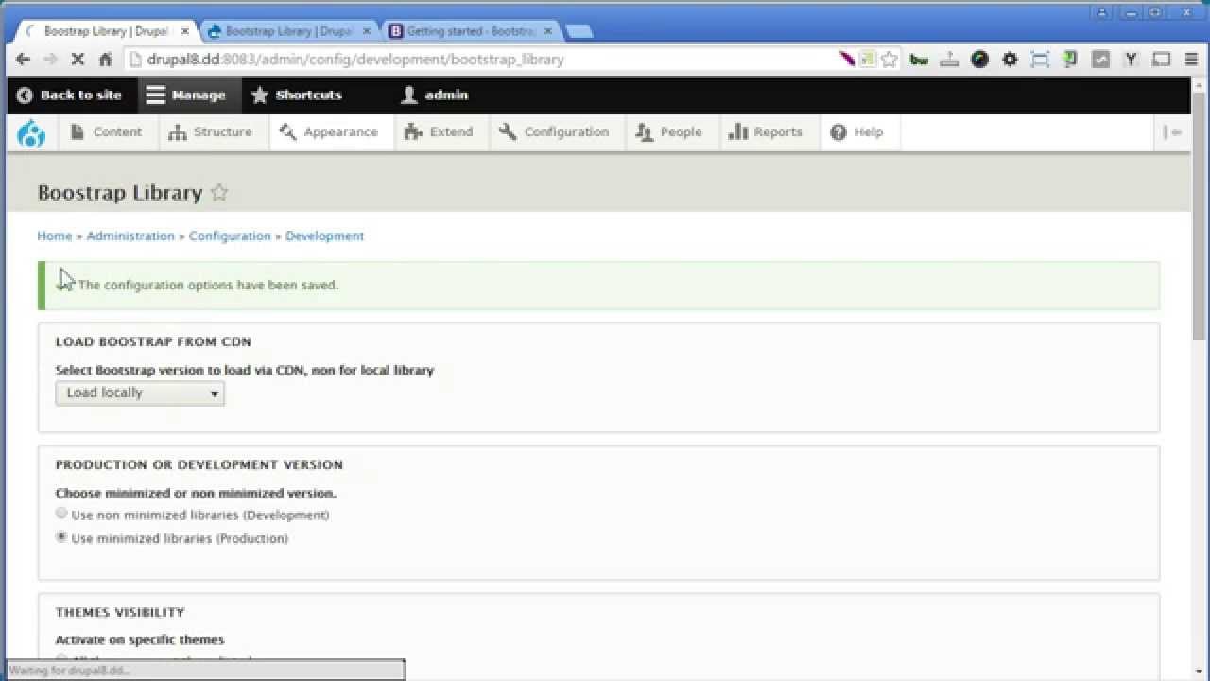Click the upload tray extension icon
Viewport: 1210px width, 681px height.
pos(949,59)
